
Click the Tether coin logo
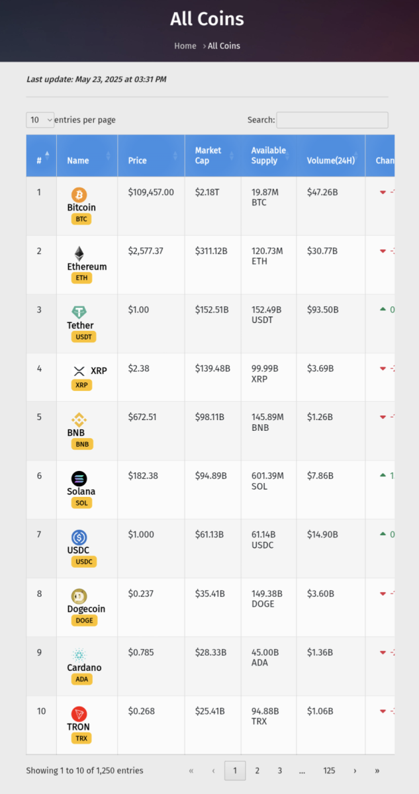(x=79, y=312)
